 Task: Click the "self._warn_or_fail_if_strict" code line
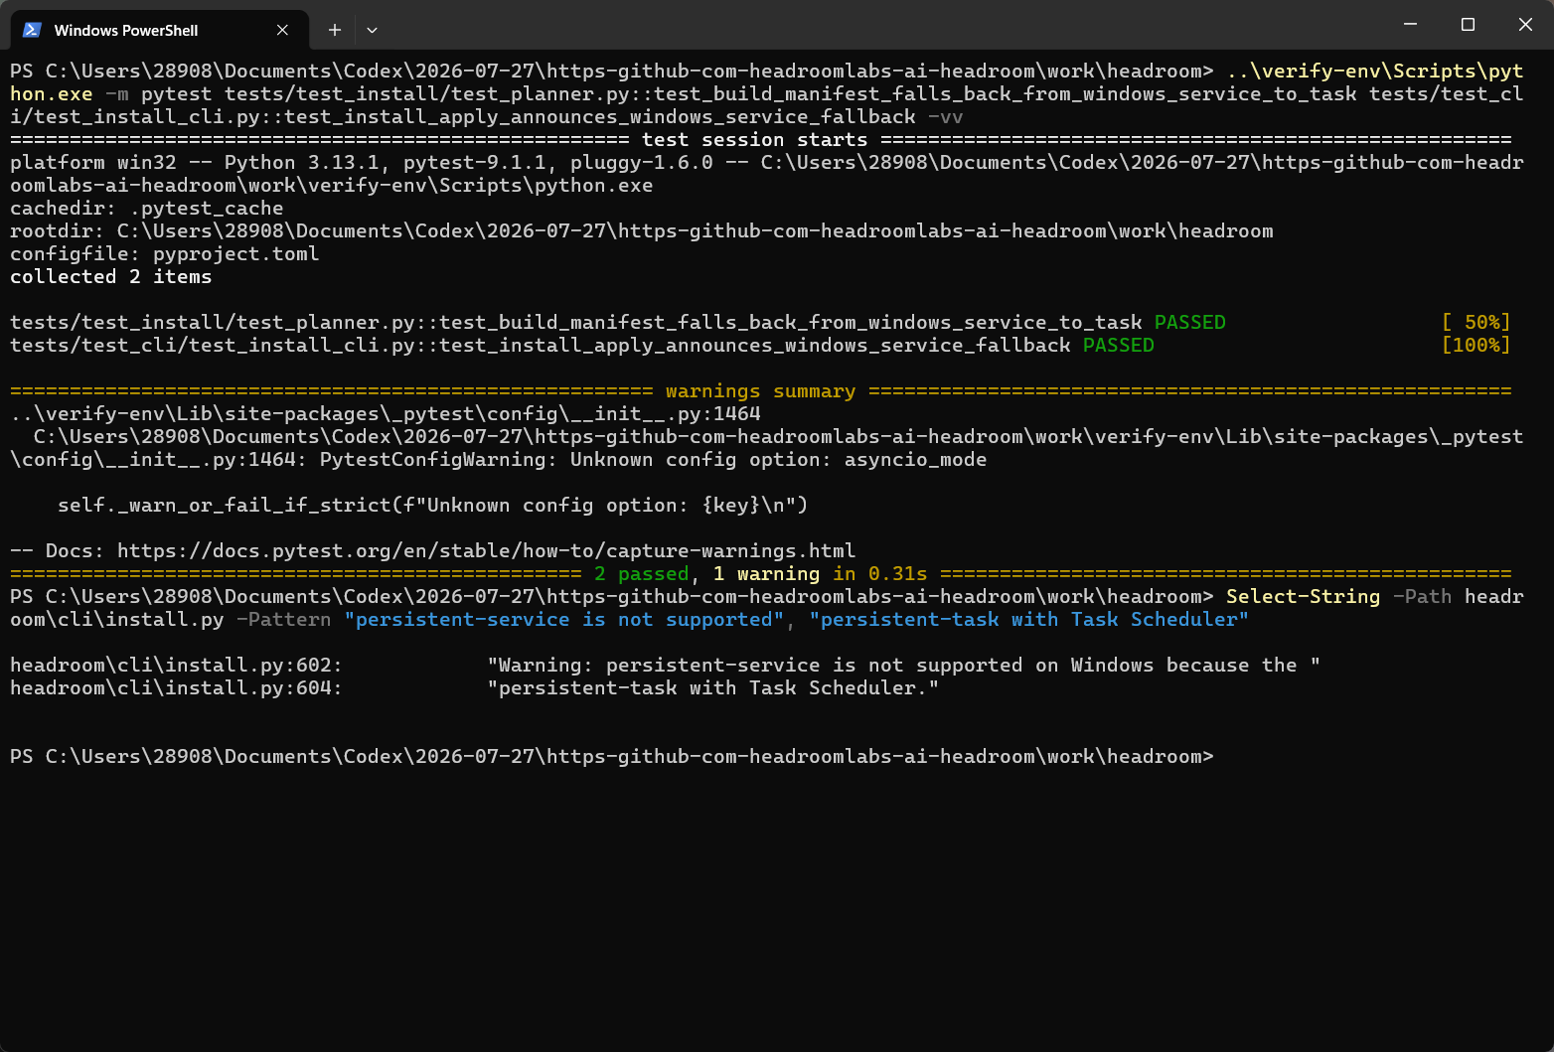point(432,505)
